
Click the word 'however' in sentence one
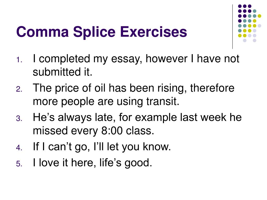[x=166, y=59]
